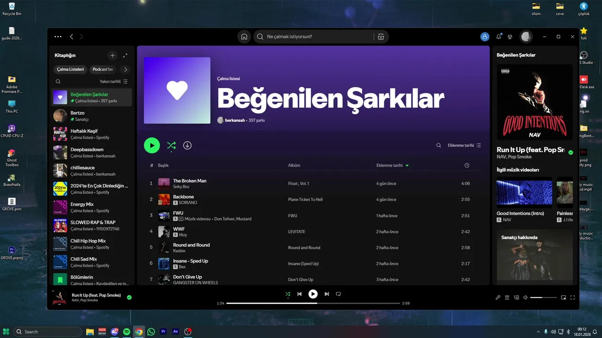Sort by the 'Albüm' column header
The image size is (602, 338).
coord(294,165)
